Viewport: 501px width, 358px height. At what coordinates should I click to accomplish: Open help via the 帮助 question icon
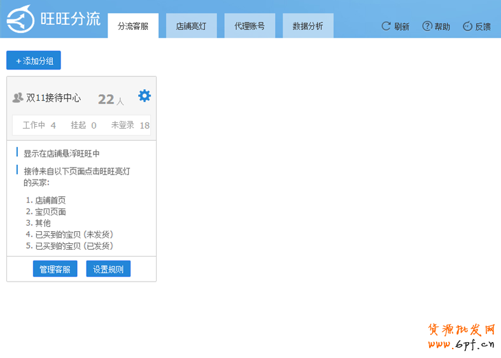click(x=427, y=26)
